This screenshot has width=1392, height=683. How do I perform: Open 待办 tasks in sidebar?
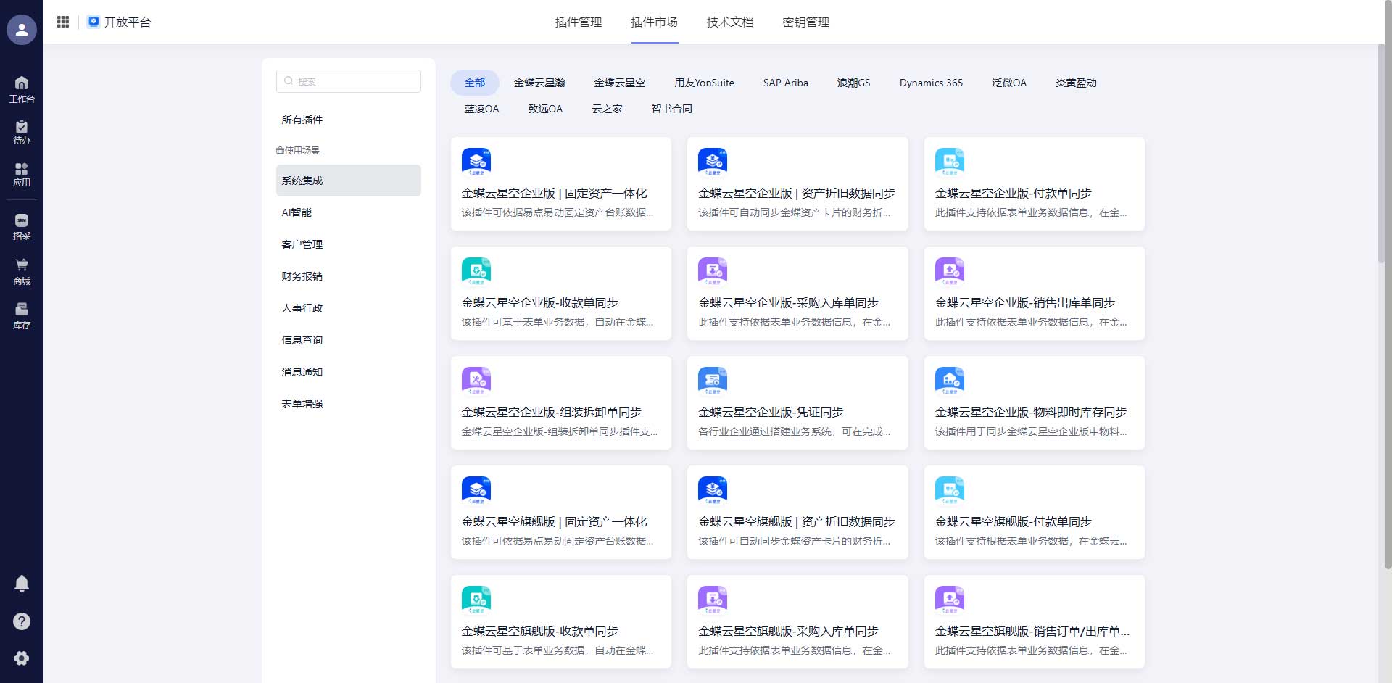click(22, 133)
